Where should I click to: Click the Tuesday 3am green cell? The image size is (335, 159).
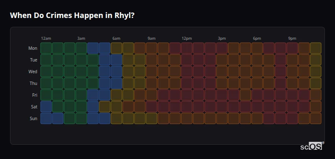81,60
